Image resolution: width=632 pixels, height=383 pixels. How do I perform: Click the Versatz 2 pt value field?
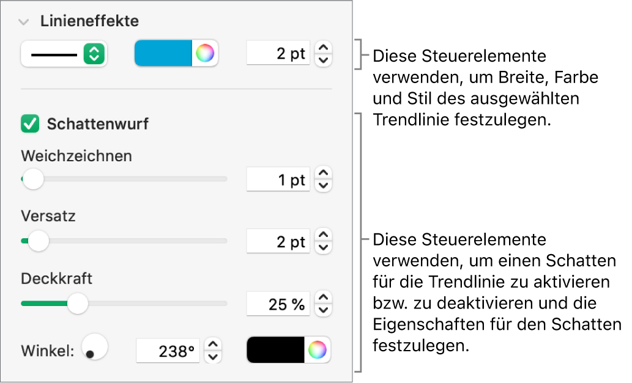(x=278, y=242)
